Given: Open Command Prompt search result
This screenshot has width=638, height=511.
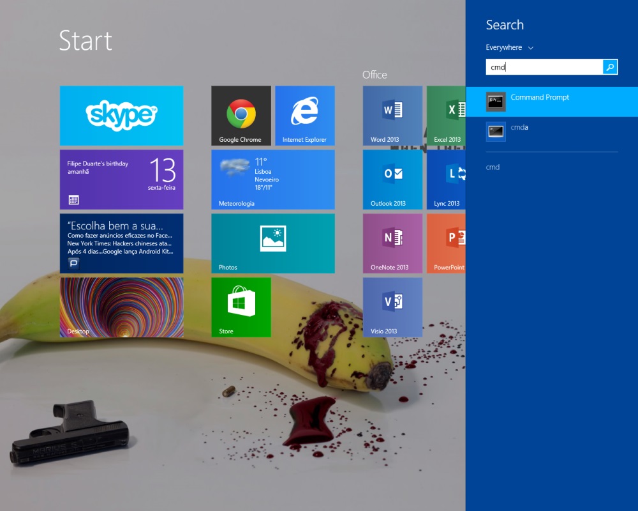Looking at the screenshot, I should pyautogui.click(x=552, y=102).
